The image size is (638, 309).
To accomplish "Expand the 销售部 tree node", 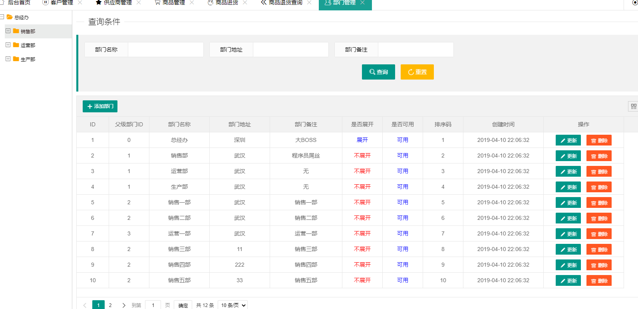I will point(8,31).
